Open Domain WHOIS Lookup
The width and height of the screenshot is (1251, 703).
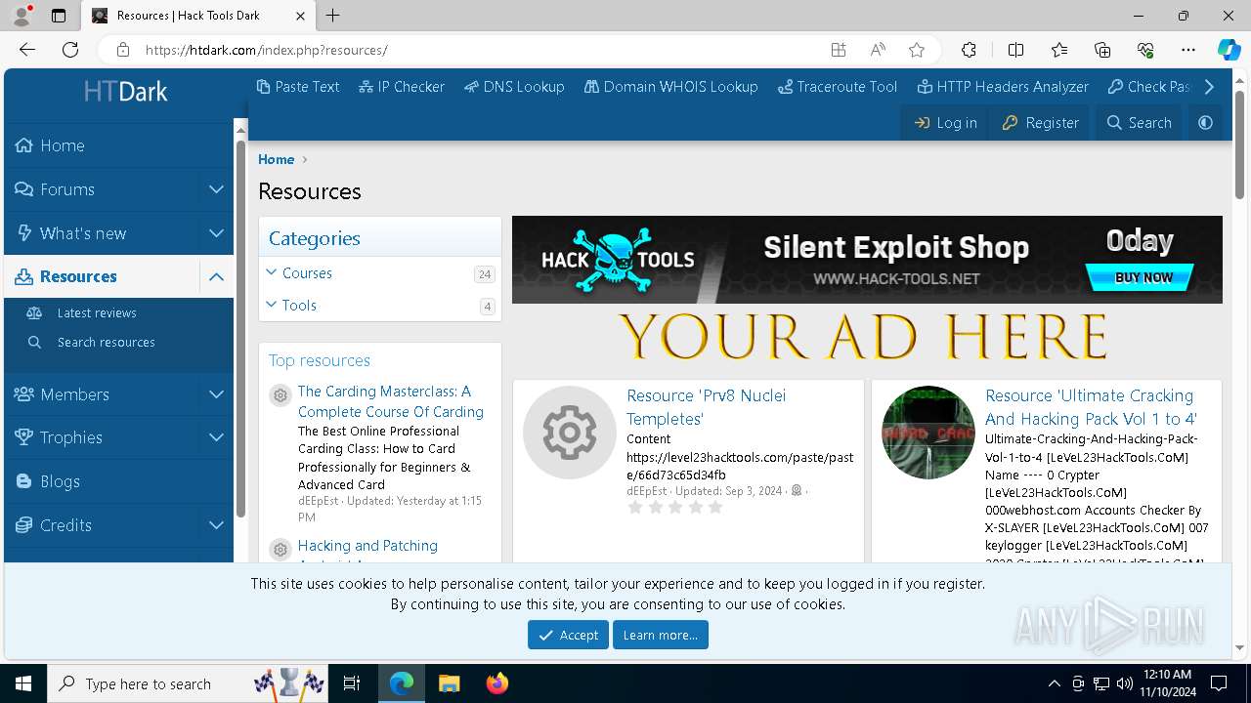(x=670, y=86)
